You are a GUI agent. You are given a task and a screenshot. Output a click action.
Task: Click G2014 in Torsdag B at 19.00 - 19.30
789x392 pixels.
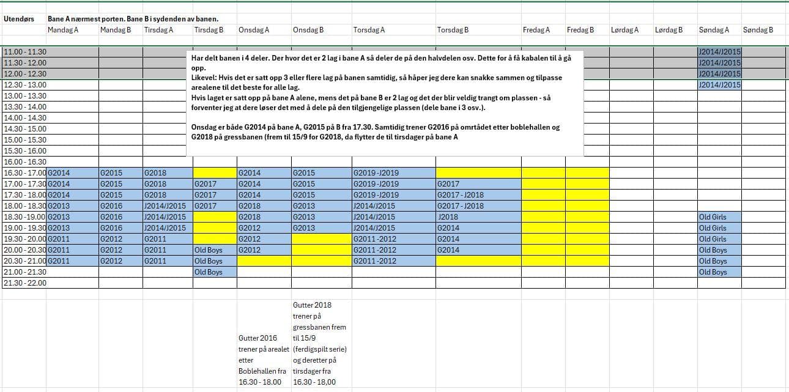[479, 228]
